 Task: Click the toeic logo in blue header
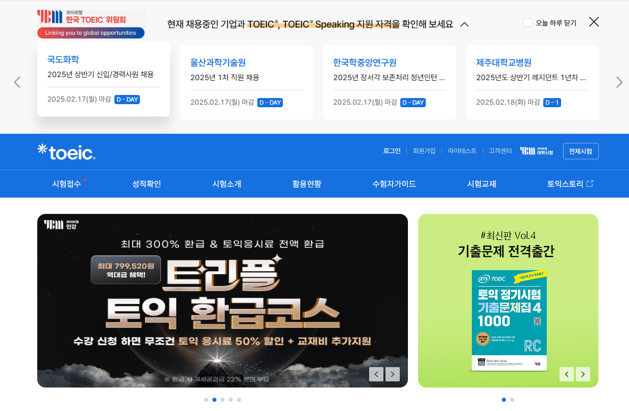66,152
